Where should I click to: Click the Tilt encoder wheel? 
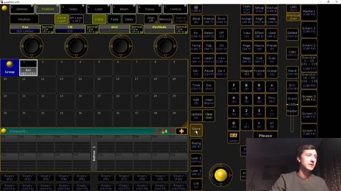click(76, 46)
